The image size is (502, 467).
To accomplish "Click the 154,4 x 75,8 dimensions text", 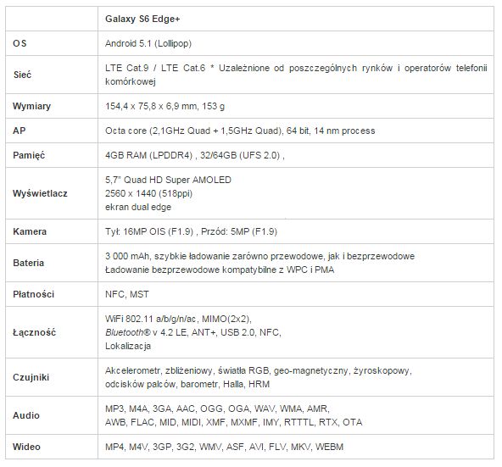I will tap(165, 106).
